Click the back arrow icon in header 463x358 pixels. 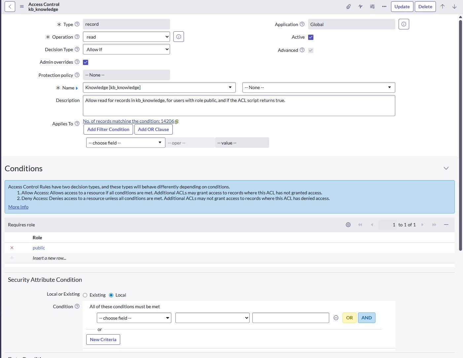coord(10,7)
